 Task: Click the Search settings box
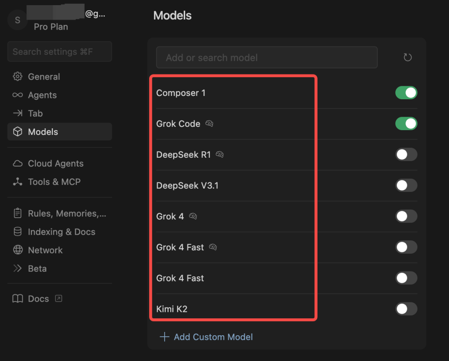(59, 52)
